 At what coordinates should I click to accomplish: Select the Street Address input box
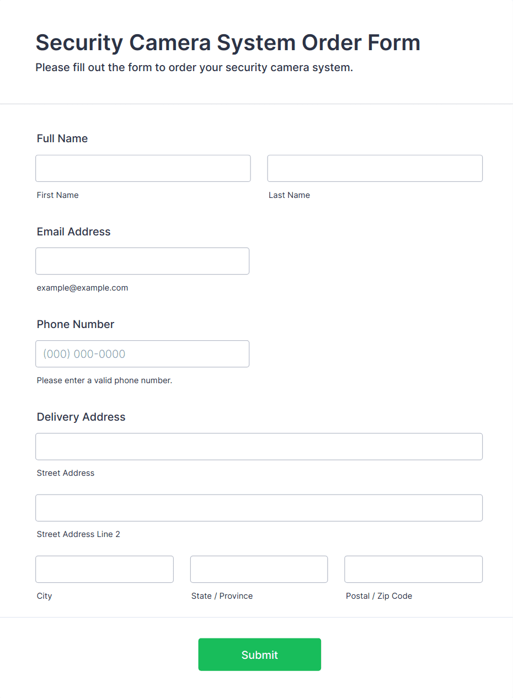pos(259,447)
